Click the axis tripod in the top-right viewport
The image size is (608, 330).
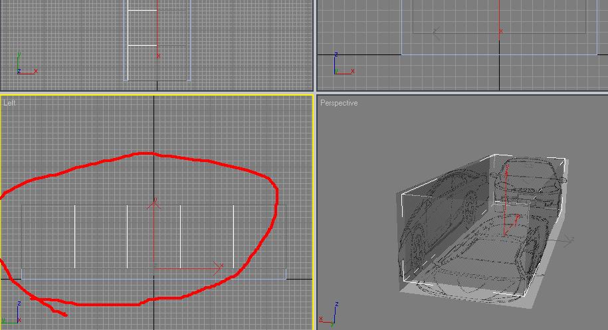[342, 65]
